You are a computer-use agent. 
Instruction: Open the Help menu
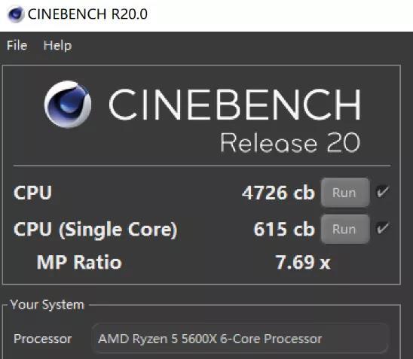click(57, 46)
